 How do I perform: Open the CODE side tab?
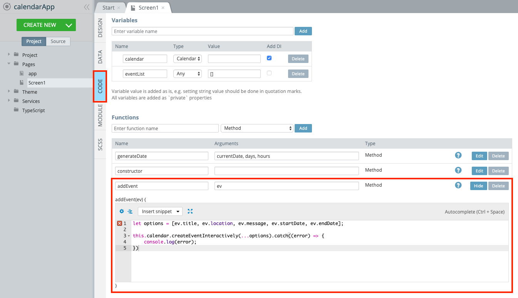tap(100, 86)
